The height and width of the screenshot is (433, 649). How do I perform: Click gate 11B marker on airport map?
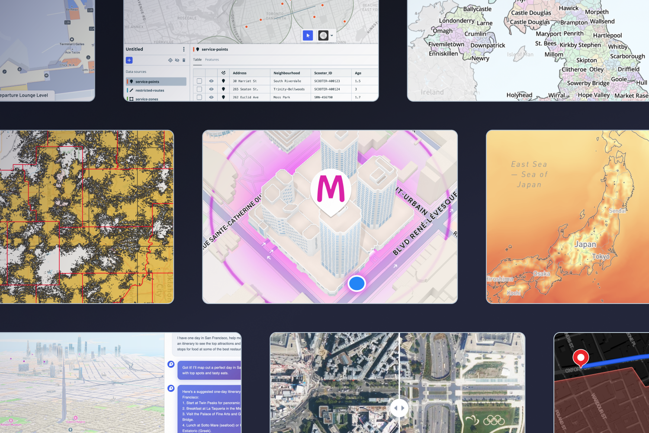click(x=90, y=10)
